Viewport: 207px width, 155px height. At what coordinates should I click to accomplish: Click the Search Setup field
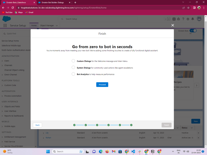98,19
